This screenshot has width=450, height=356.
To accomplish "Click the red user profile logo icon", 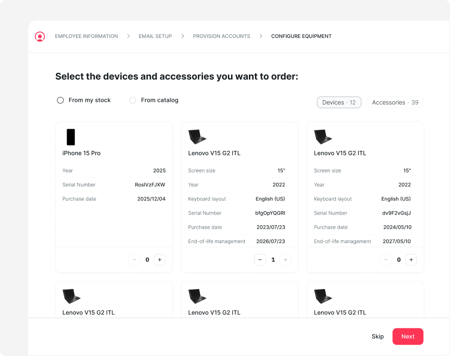I will 40,37.
